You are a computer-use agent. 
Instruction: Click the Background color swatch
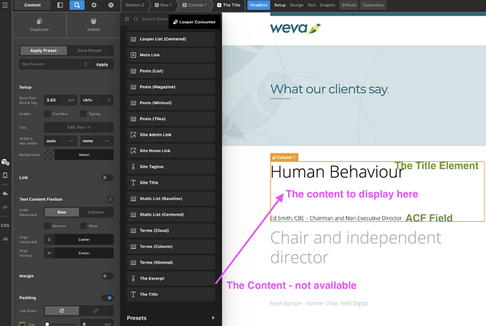pyautogui.click(x=49, y=155)
